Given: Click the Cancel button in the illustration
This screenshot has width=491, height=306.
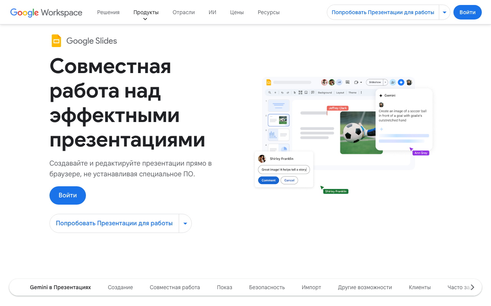Looking at the screenshot, I should tap(289, 180).
